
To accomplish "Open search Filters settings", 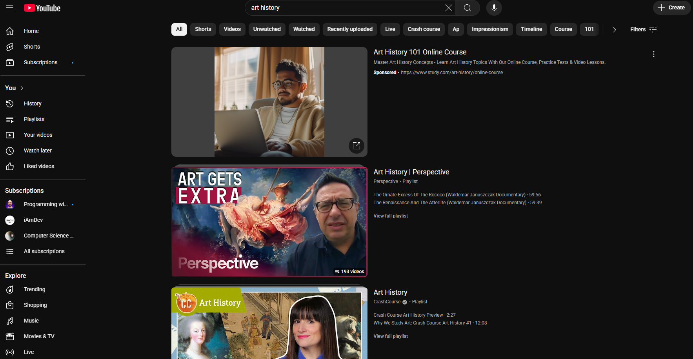I will click(642, 29).
